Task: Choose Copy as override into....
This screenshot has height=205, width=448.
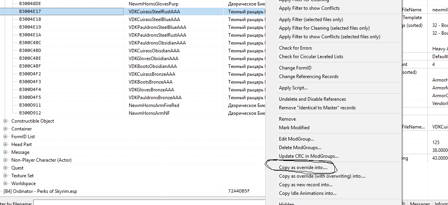Action: click(x=303, y=168)
